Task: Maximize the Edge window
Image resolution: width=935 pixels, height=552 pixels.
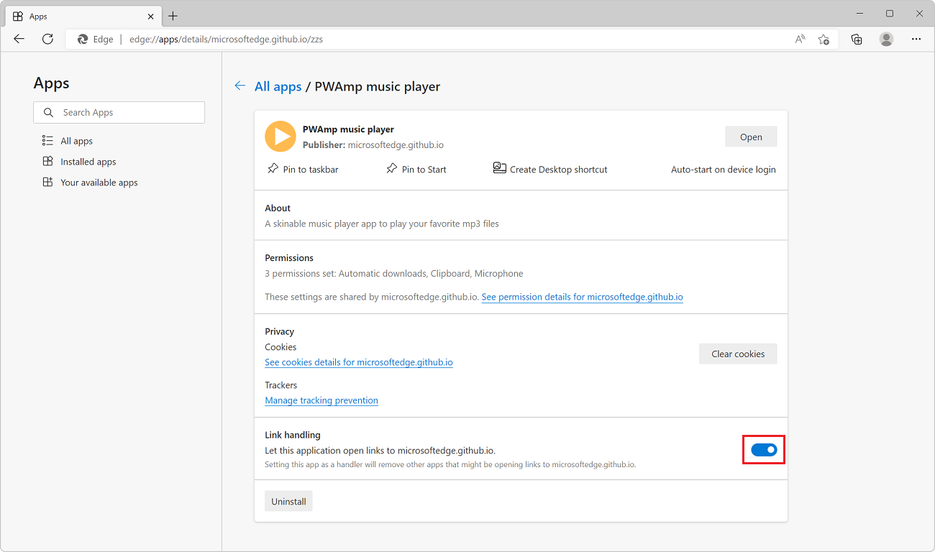Action: click(890, 14)
